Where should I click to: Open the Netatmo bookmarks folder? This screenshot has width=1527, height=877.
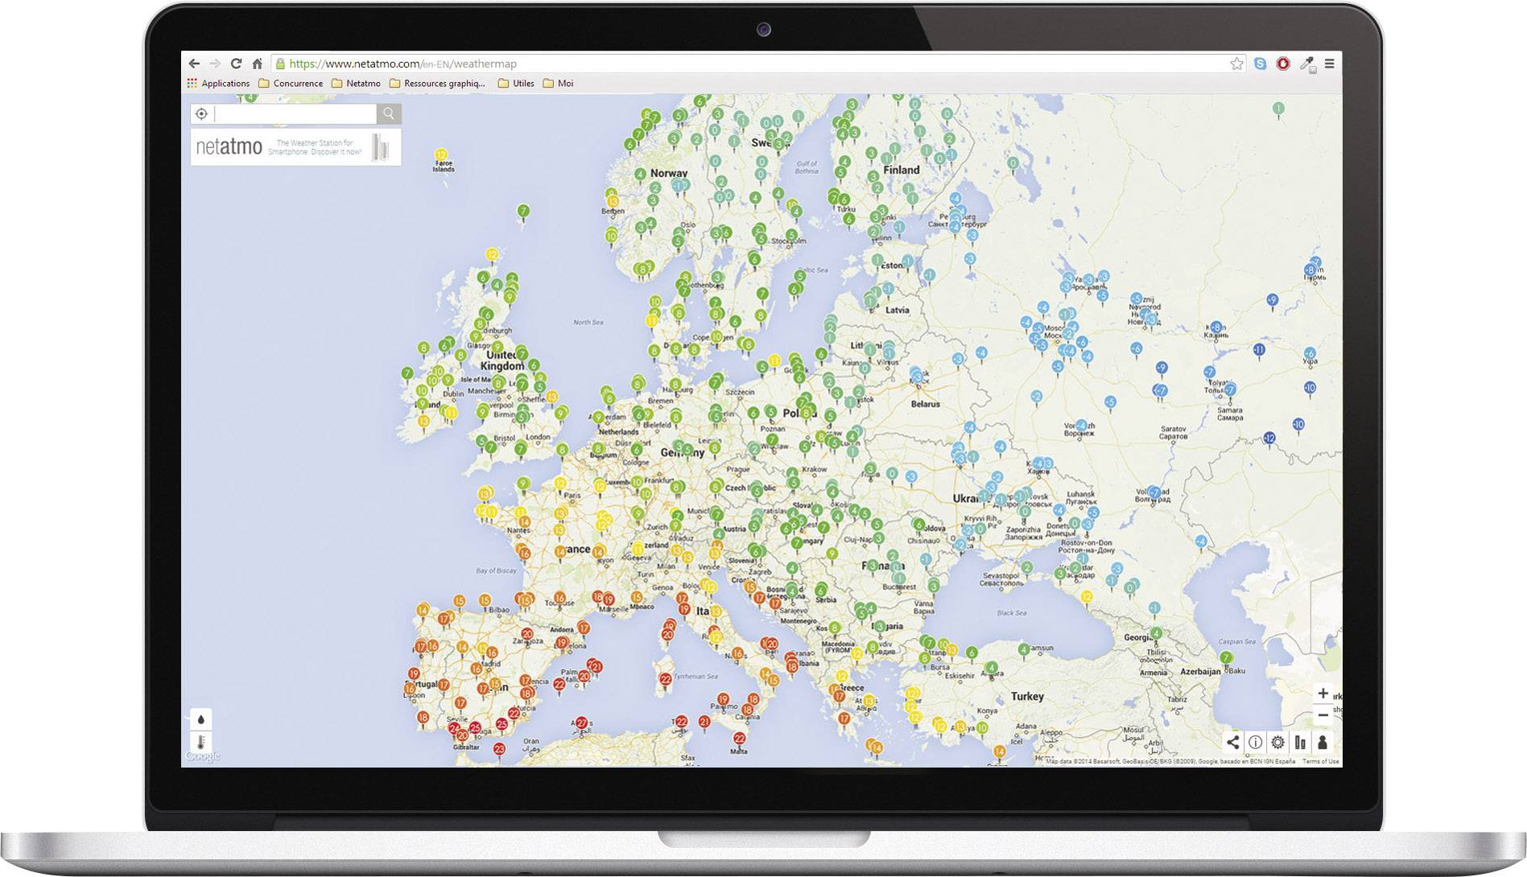pyautogui.click(x=362, y=84)
